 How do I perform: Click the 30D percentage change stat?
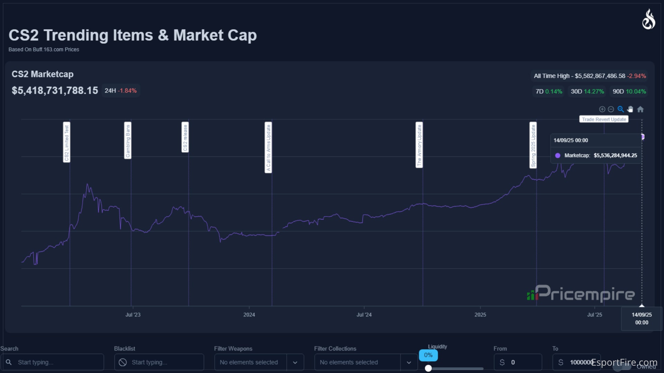coord(587,92)
